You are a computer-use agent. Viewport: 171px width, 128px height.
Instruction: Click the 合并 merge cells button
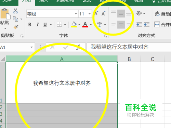tap(162, 24)
